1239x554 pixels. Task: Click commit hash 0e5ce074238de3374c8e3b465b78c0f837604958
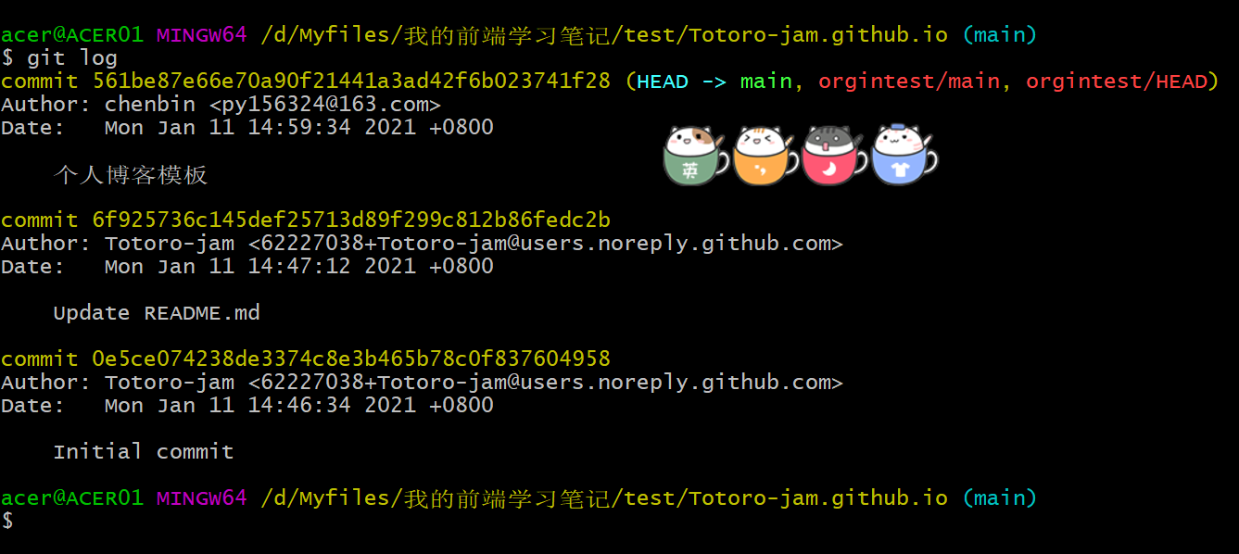[x=351, y=359]
